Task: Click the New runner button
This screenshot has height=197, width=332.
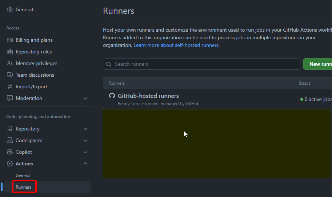Action: click(x=317, y=64)
